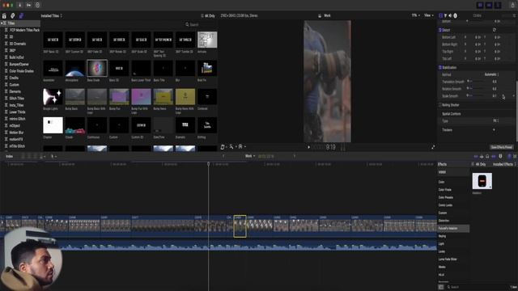Enable the Rolling Shutter checkbox
518x291 pixels.
tap(440, 105)
